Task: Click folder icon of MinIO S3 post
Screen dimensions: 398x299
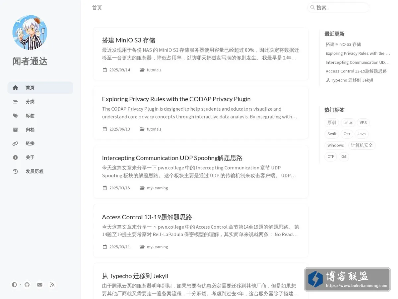Action: tap(142, 70)
